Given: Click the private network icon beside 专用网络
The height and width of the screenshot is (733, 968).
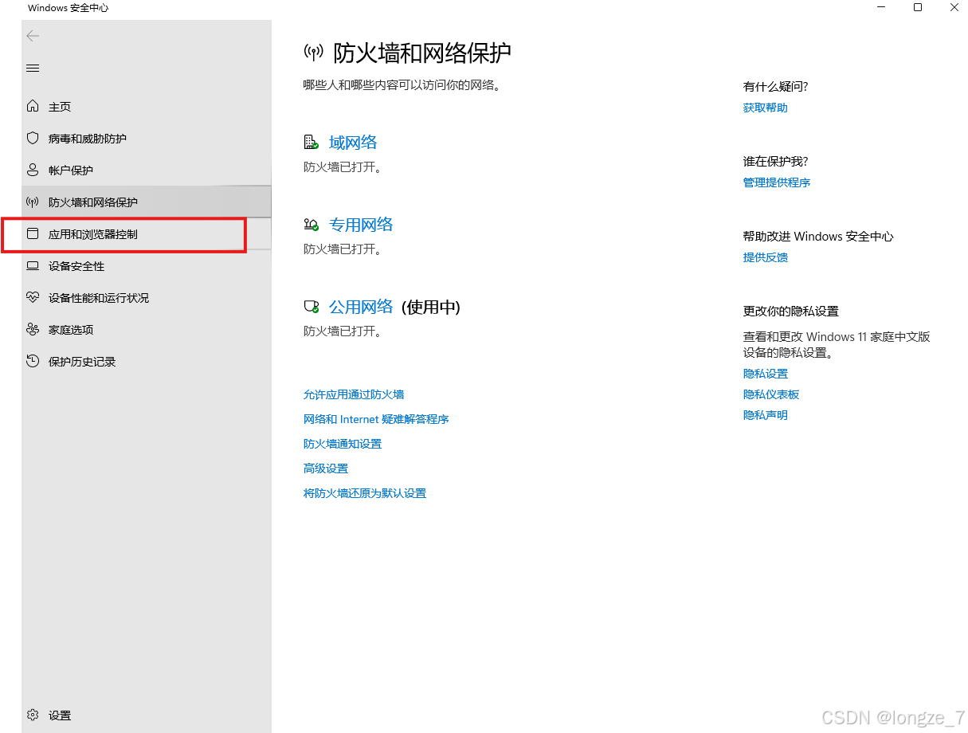Looking at the screenshot, I should pyautogui.click(x=312, y=225).
